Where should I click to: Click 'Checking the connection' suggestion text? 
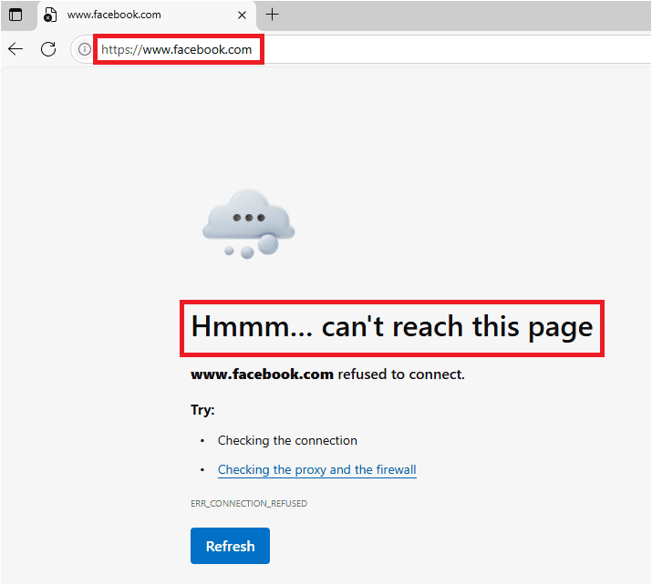[x=287, y=440]
